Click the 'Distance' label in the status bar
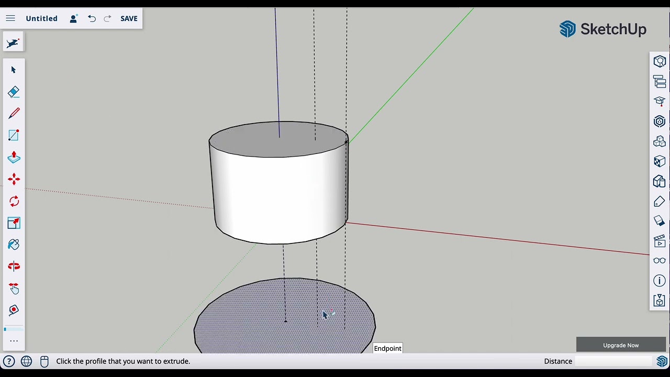This screenshot has width=670, height=377. 558,361
